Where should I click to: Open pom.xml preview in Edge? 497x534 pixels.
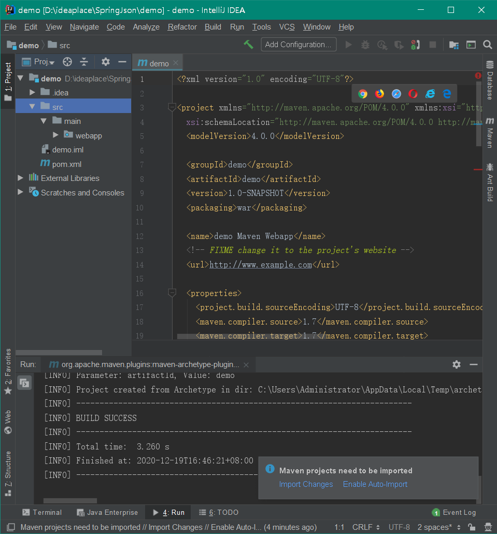(447, 94)
